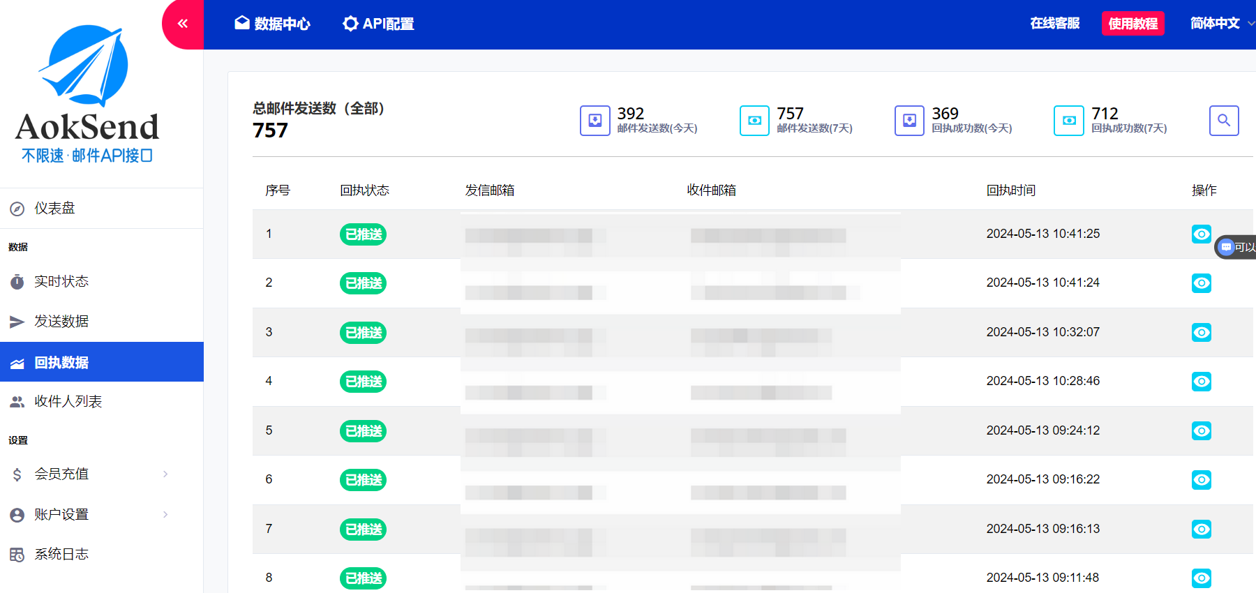Click the 757 emails sent 7-day icon
Viewport: 1256px width, 593px height.
754,121
